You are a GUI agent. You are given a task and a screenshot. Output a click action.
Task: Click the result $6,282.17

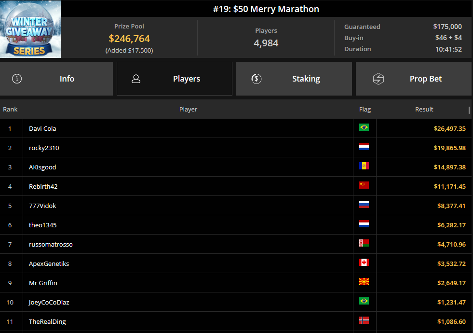pyautogui.click(x=451, y=225)
